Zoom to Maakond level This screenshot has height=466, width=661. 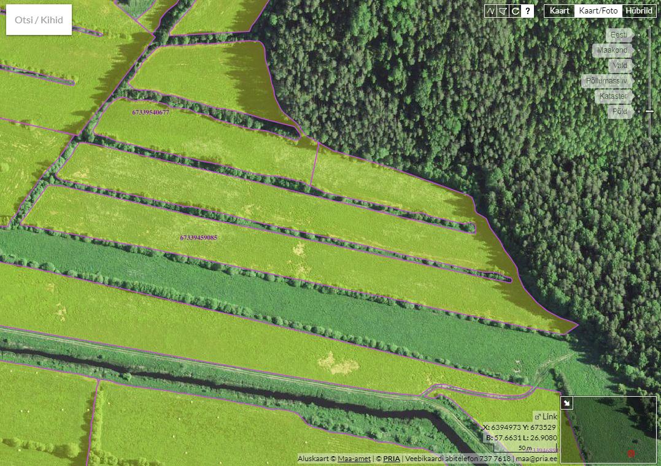(612, 50)
